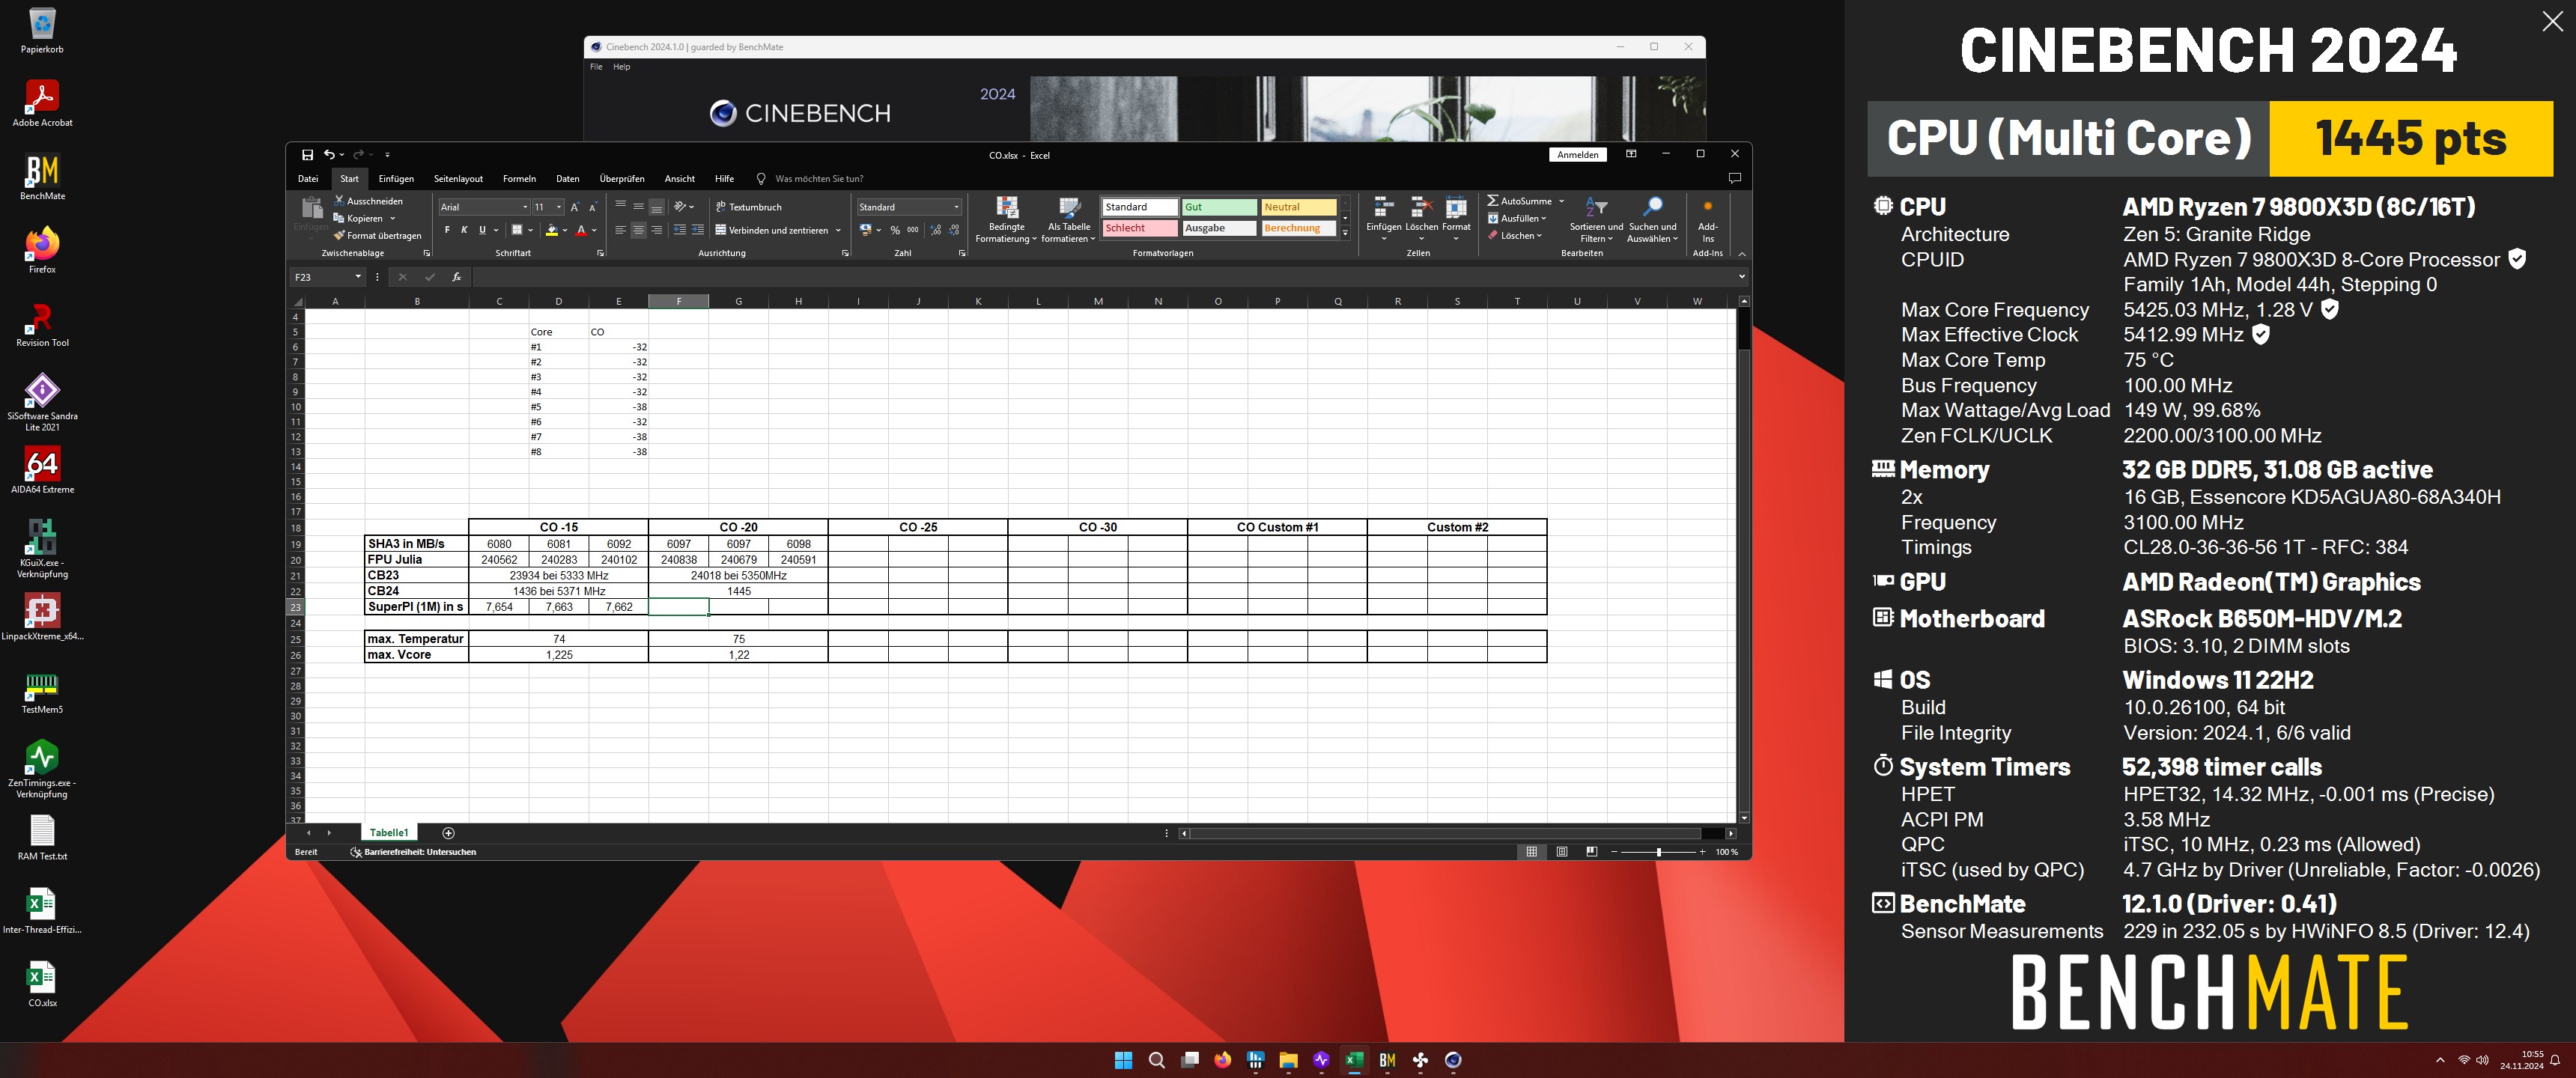Toggle right text alignment
This screenshot has width=2576, height=1078.
[x=657, y=230]
